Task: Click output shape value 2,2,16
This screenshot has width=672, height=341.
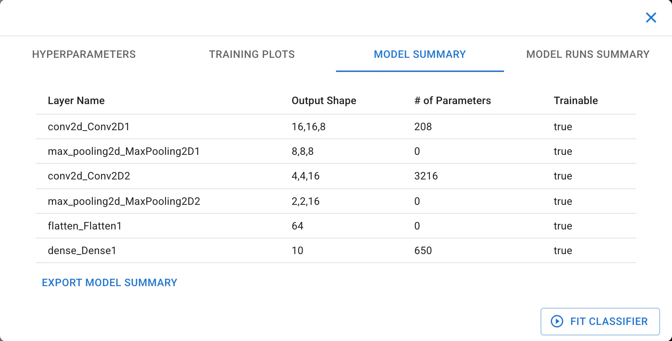Action: tap(306, 201)
